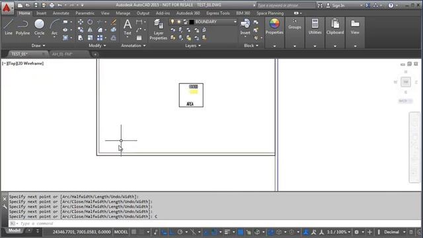Open the Space Planning ribbon tab
This screenshot has height=238, width=423.
[270, 13]
